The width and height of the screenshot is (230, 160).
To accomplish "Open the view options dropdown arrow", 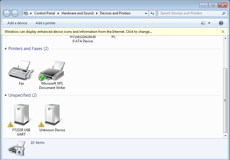I will click(x=209, y=23).
